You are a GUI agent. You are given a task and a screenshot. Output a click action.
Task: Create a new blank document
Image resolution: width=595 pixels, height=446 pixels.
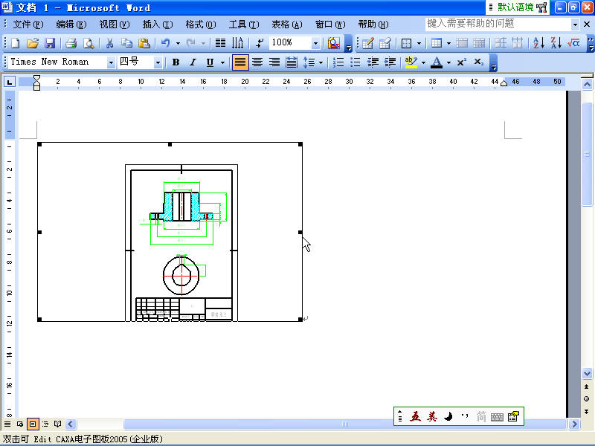pyautogui.click(x=16, y=43)
